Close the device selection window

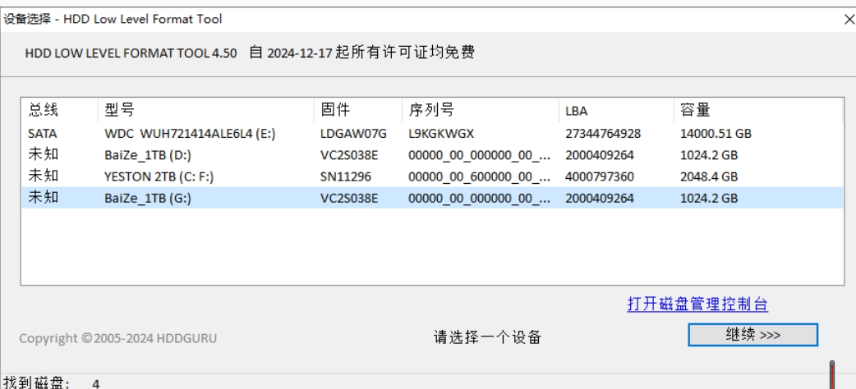[849, 19]
